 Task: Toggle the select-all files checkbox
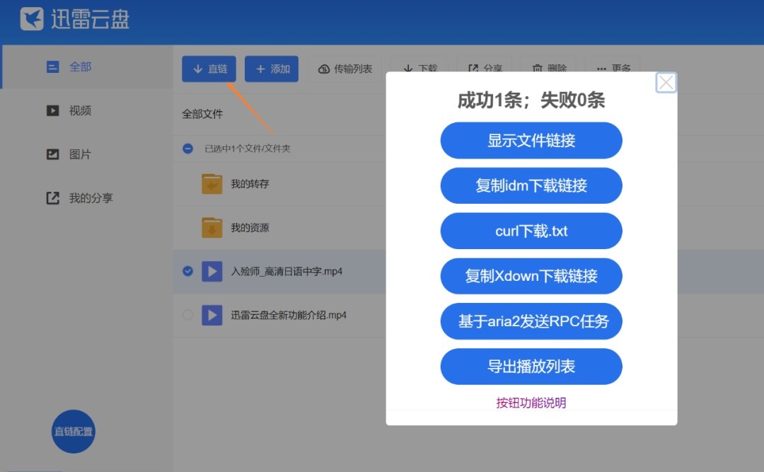click(x=187, y=149)
